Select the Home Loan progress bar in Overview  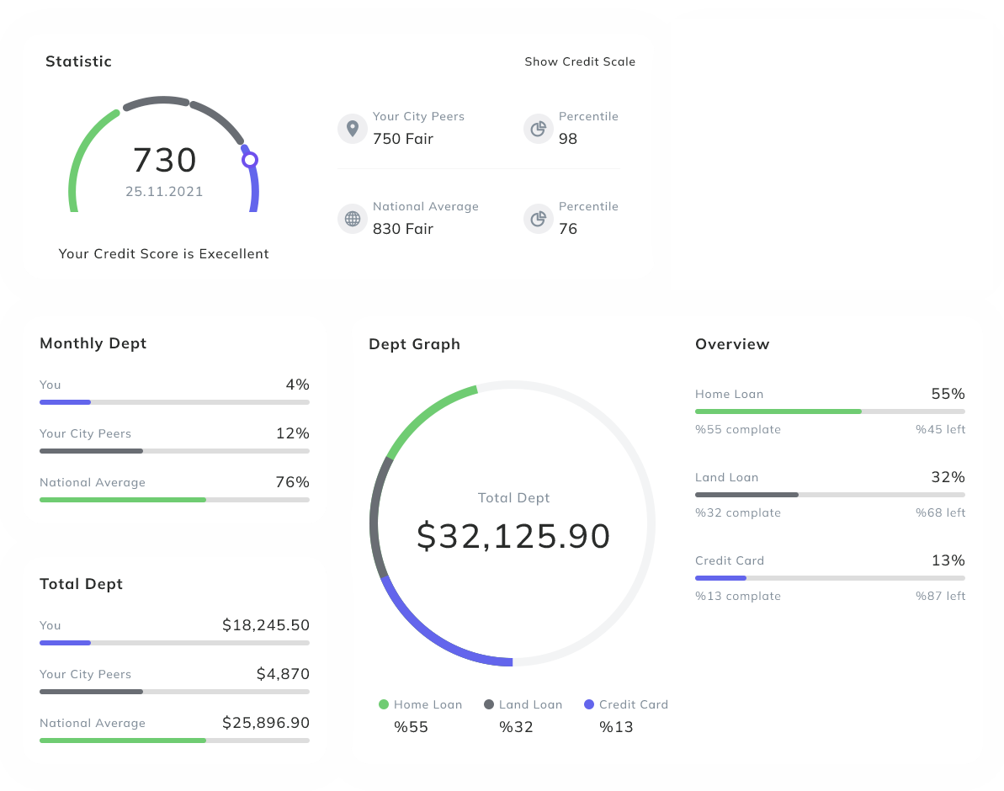(829, 411)
